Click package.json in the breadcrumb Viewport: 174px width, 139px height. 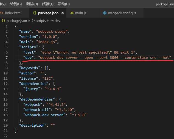click(17, 21)
